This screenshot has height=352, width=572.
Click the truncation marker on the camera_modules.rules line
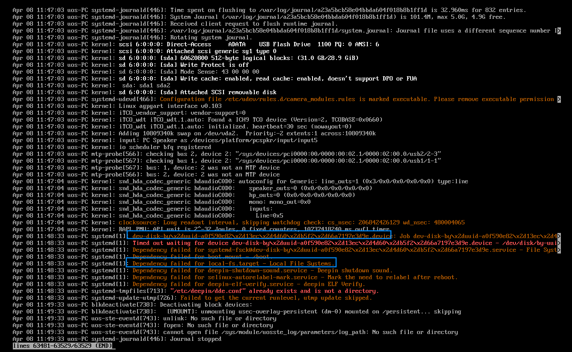pos(558,99)
